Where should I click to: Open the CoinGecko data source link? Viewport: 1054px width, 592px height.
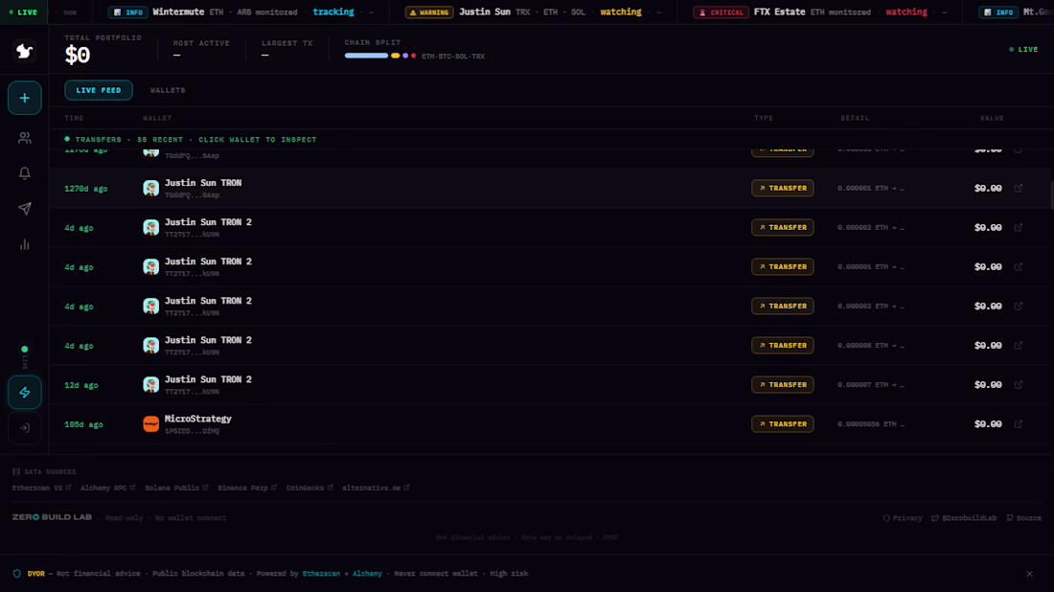(309, 488)
